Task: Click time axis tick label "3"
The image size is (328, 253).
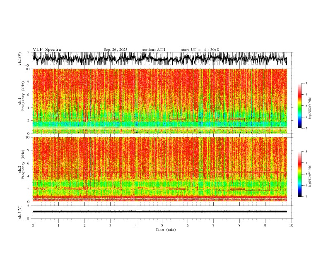Action: pyautogui.click(x=110, y=225)
